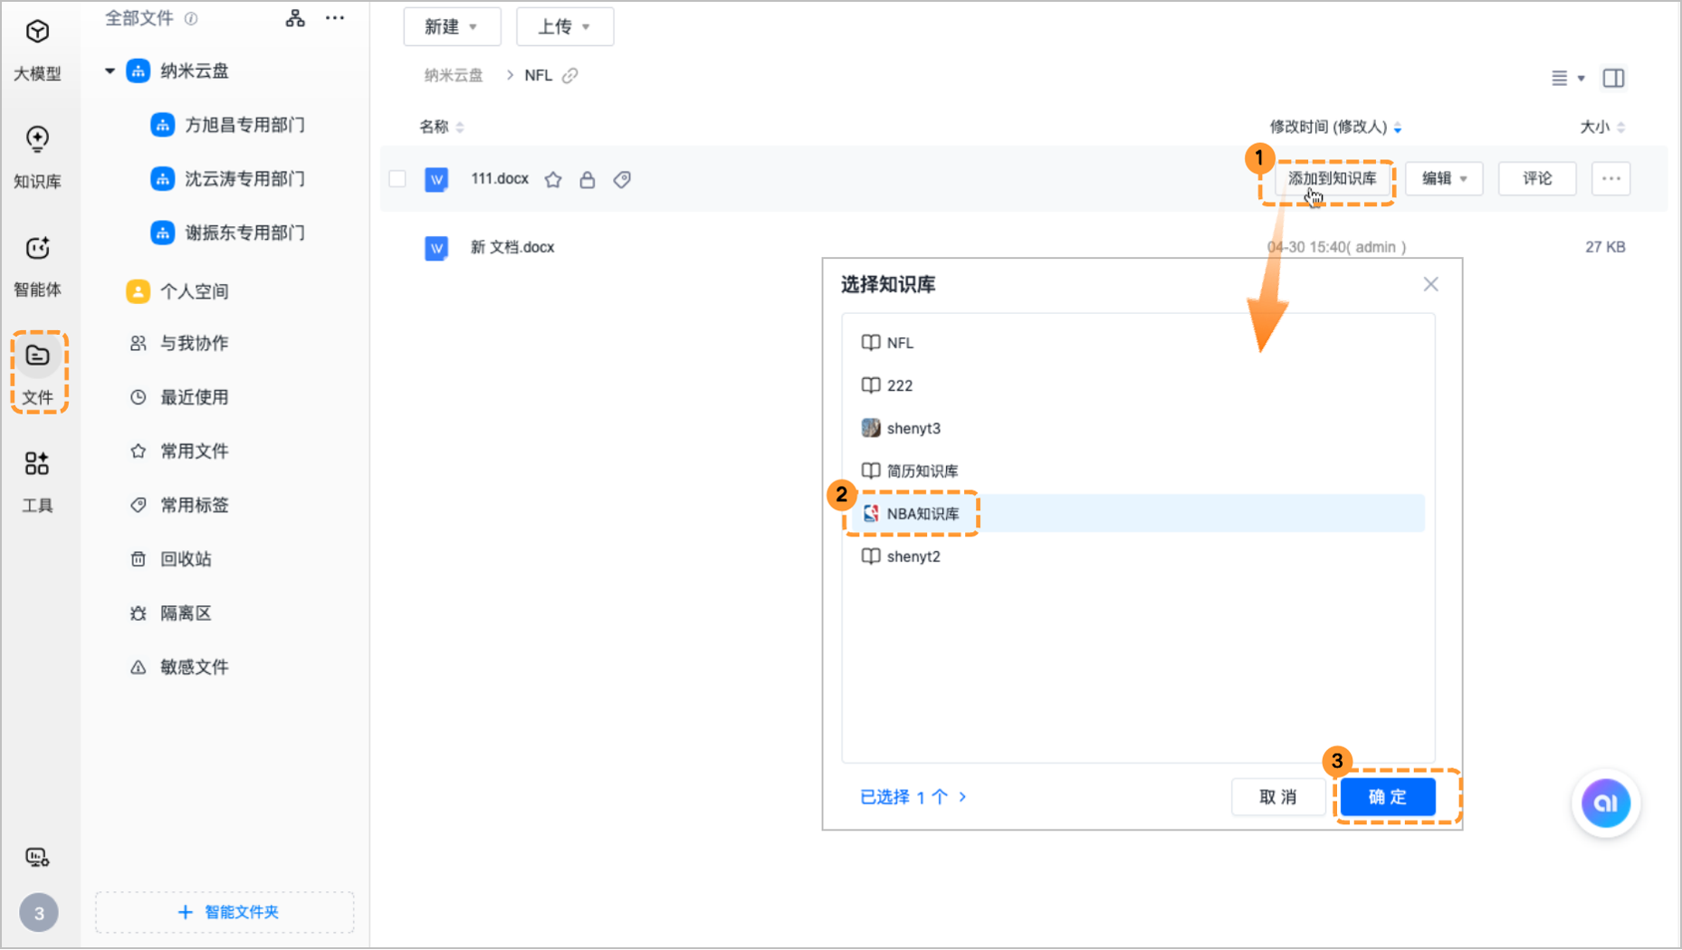
Task: Select 工具 in the left sidebar
Action: coord(37,481)
